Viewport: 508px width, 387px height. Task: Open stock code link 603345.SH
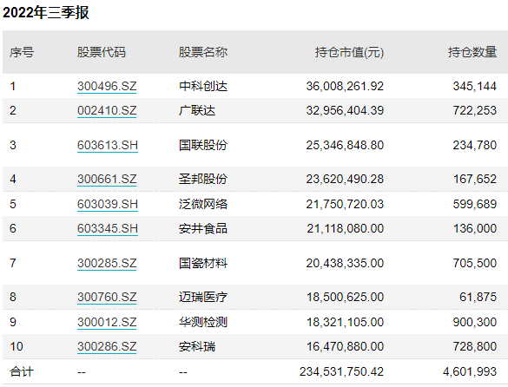(108, 228)
